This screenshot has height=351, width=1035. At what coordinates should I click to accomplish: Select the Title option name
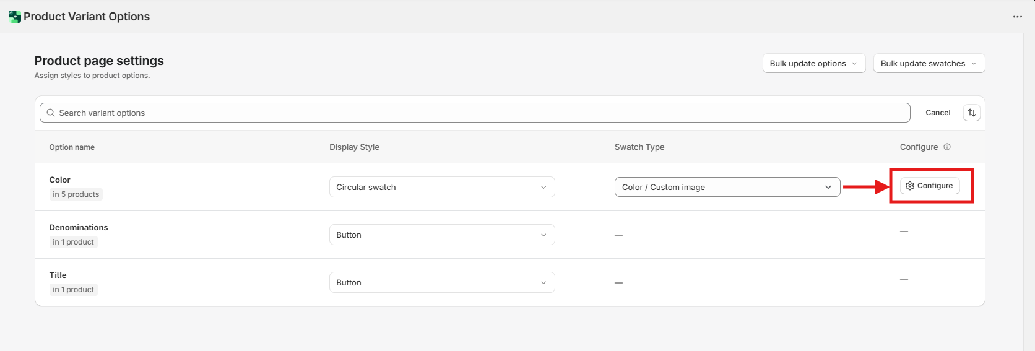coord(58,275)
